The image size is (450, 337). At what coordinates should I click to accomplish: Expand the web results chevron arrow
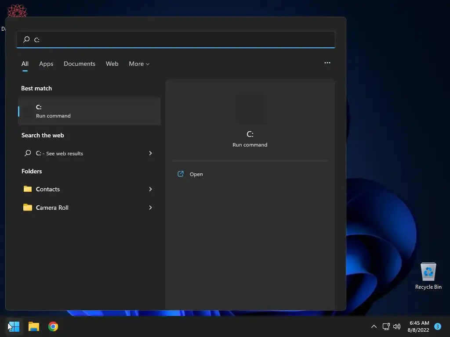[150, 153]
